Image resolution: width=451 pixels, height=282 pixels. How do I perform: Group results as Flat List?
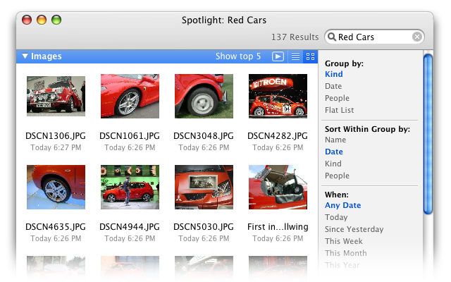(x=339, y=111)
